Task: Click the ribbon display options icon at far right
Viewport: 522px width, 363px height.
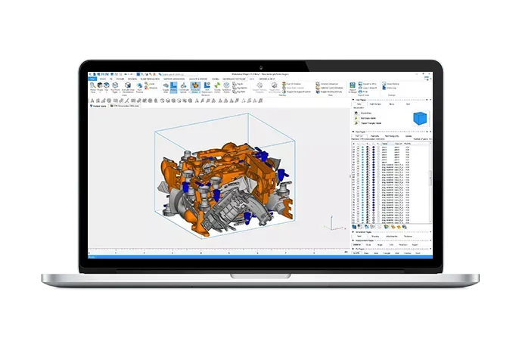Action: pyautogui.click(x=427, y=78)
